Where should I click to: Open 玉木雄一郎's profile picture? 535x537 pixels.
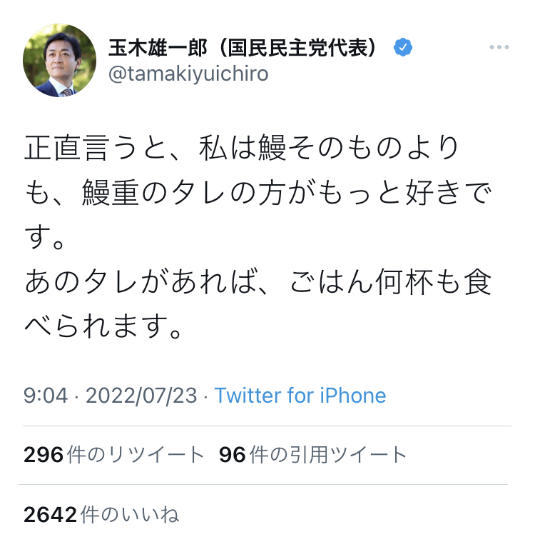click(x=59, y=60)
